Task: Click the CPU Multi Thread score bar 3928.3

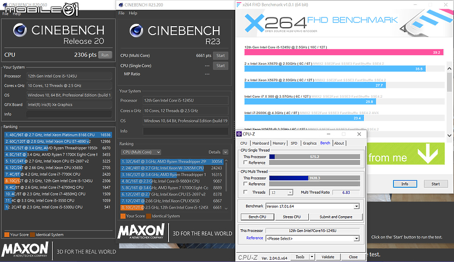Action: 314,178
